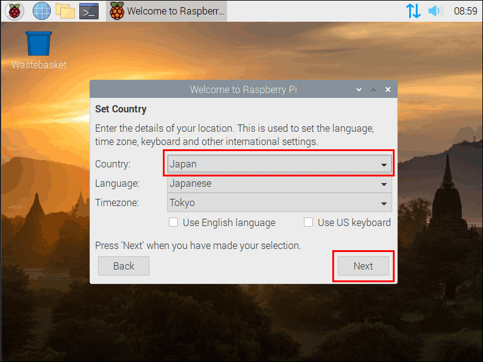The height and width of the screenshot is (362, 483).
Task: Click the Press 'Next' instruction text
Action: coord(198,245)
